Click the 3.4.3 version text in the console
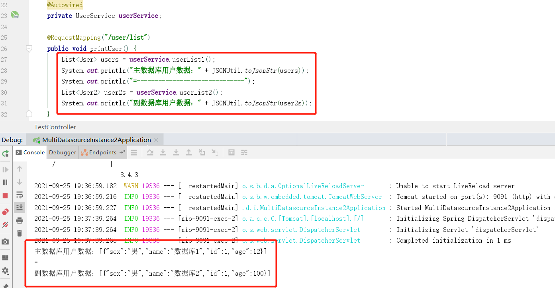This screenshot has width=555, height=288. point(129,175)
